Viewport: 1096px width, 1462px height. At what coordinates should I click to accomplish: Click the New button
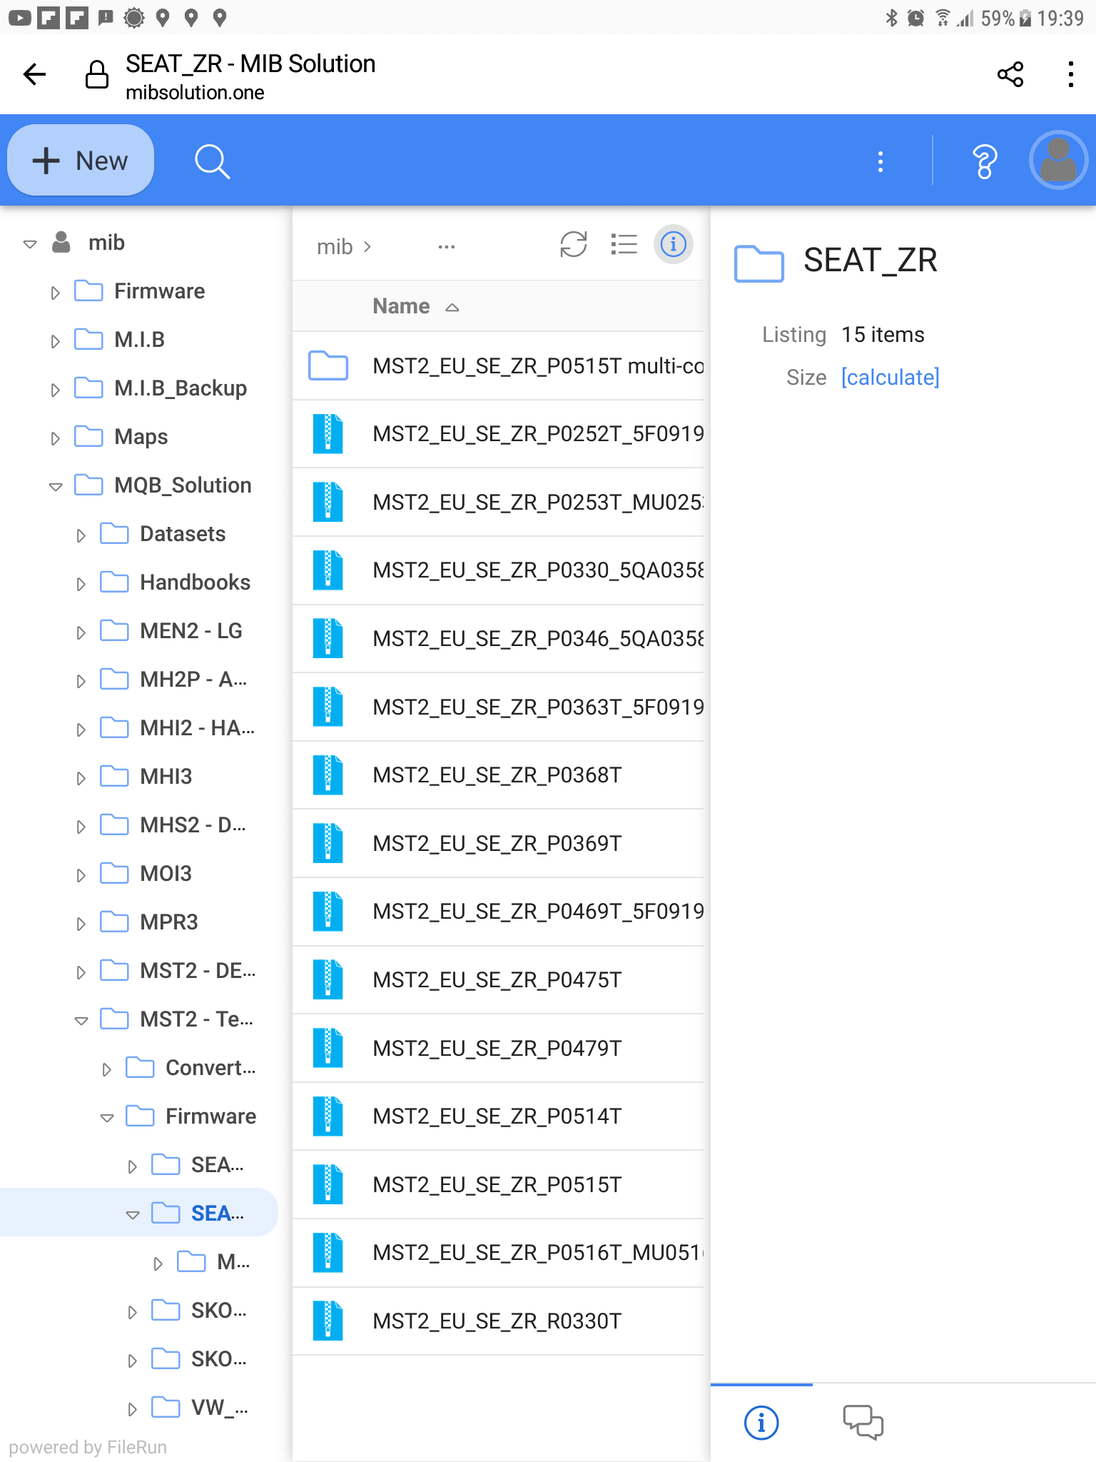pyautogui.click(x=81, y=161)
